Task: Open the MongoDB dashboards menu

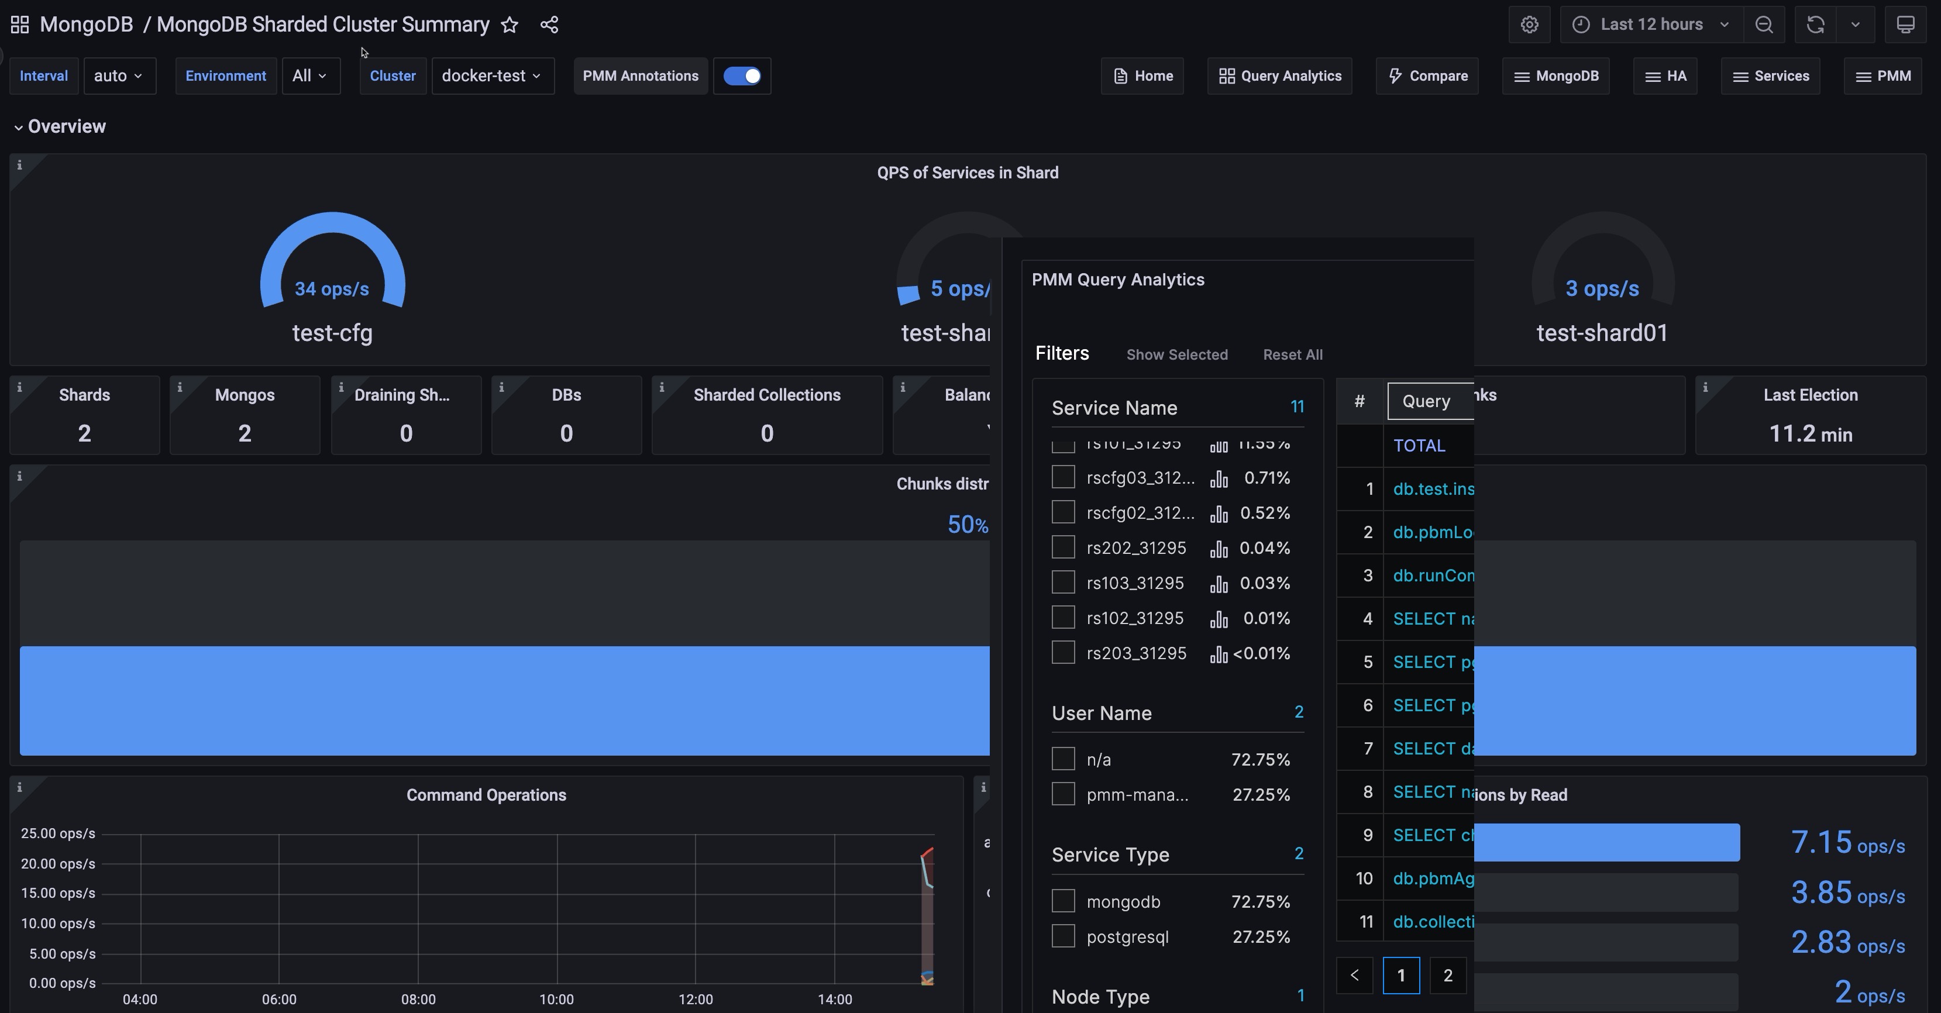Action: 1555,76
